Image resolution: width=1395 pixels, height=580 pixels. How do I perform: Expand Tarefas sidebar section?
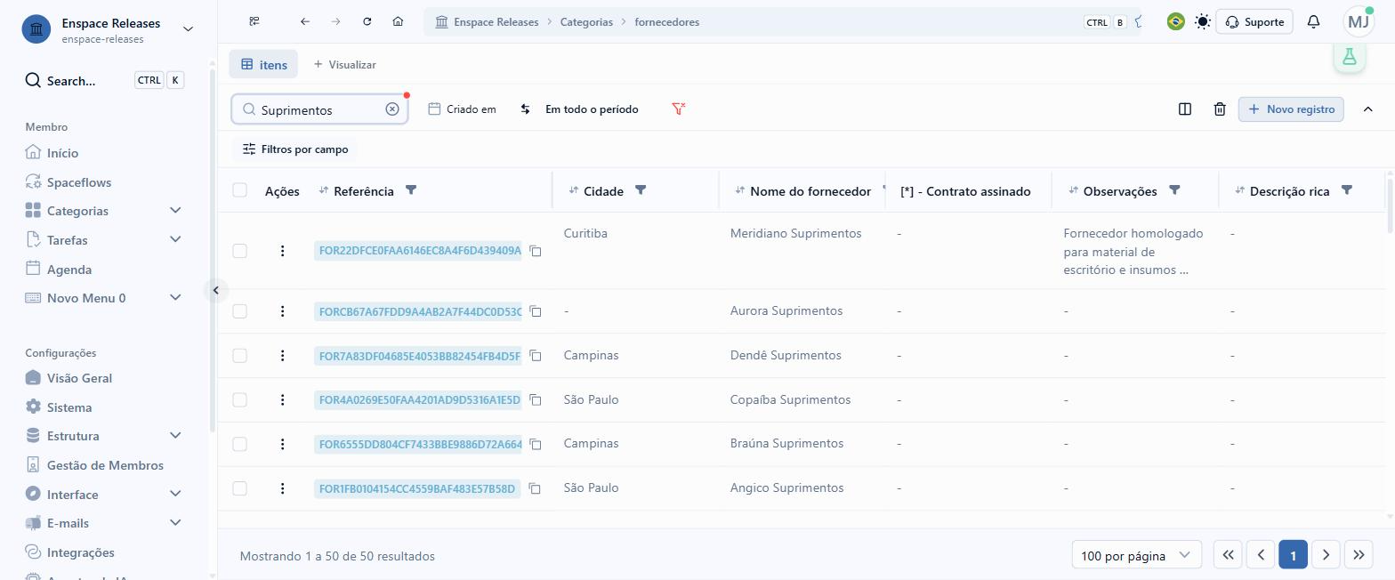(175, 239)
